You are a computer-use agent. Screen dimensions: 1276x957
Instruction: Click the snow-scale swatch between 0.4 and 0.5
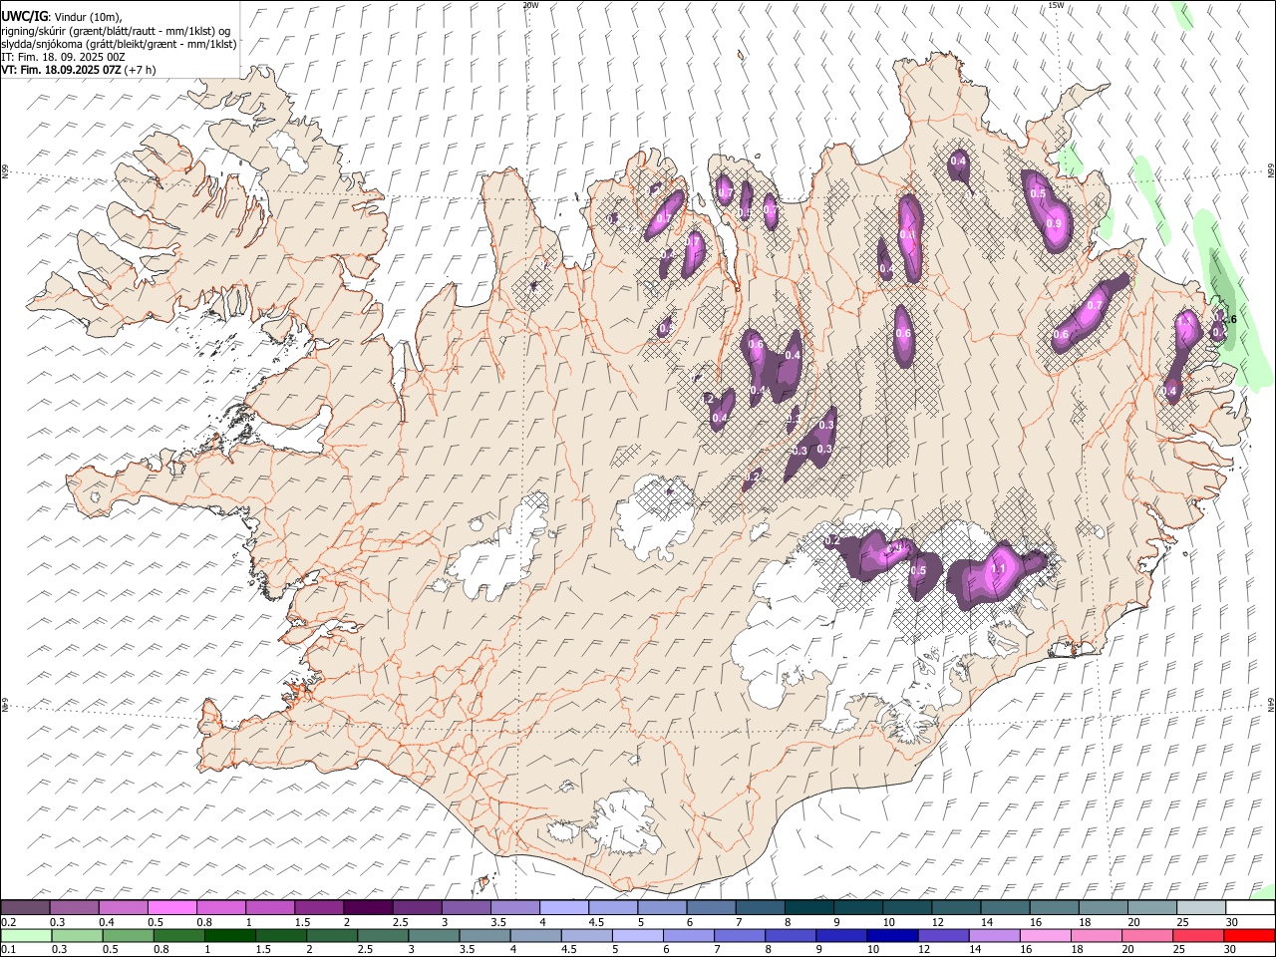[x=123, y=907]
